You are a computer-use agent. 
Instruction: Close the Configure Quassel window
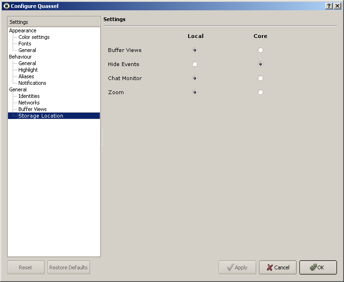[x=337, y=6]
